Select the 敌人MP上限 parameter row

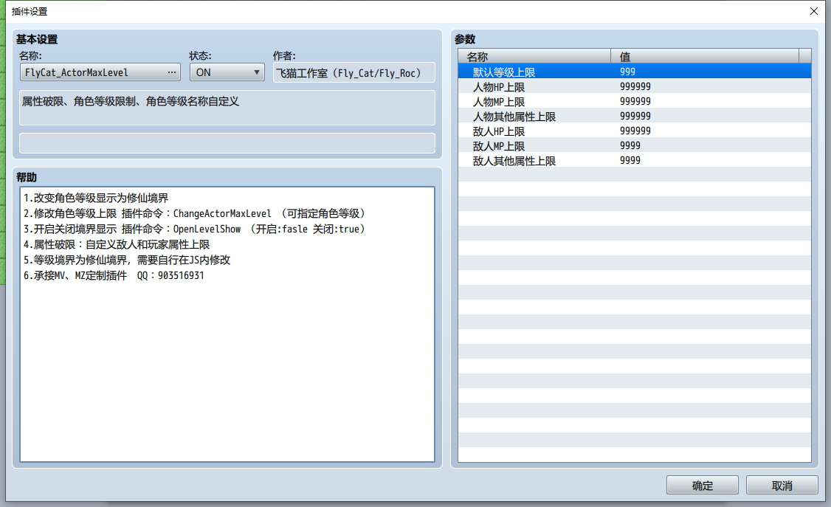click(635, 145)
